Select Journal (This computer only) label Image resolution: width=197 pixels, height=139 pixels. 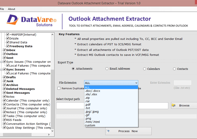click(27, 108)
